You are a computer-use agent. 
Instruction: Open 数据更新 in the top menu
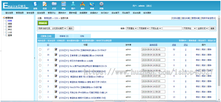click(x=84, y=13)
